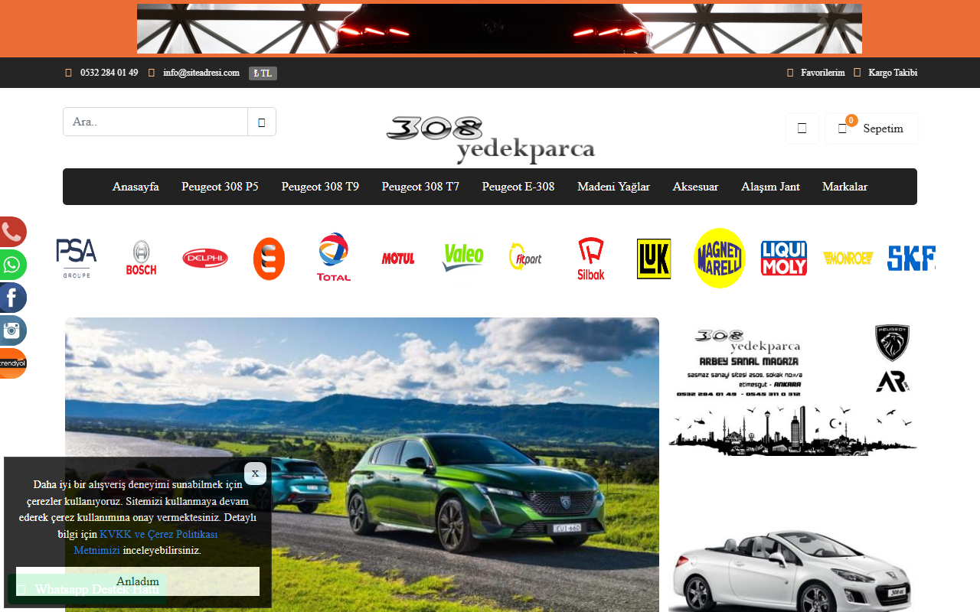Click the Anladım cookie button
The width and height of the screenshot is (980, 612).
click(138, 581)
